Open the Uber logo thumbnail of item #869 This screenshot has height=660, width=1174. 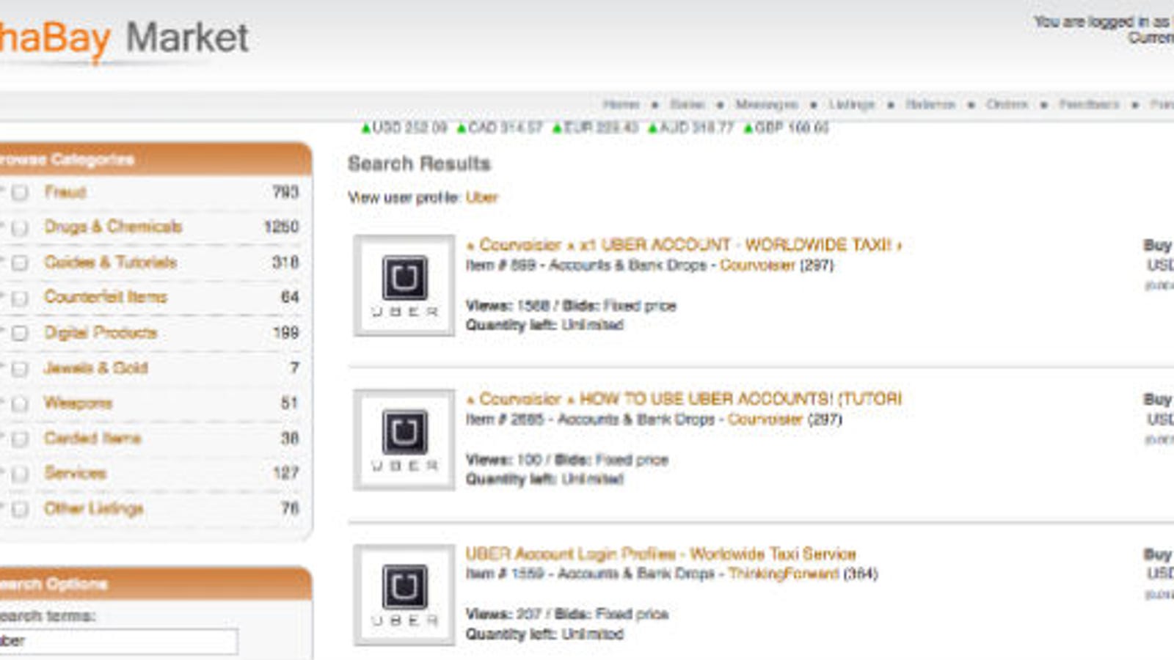(404, 285)
